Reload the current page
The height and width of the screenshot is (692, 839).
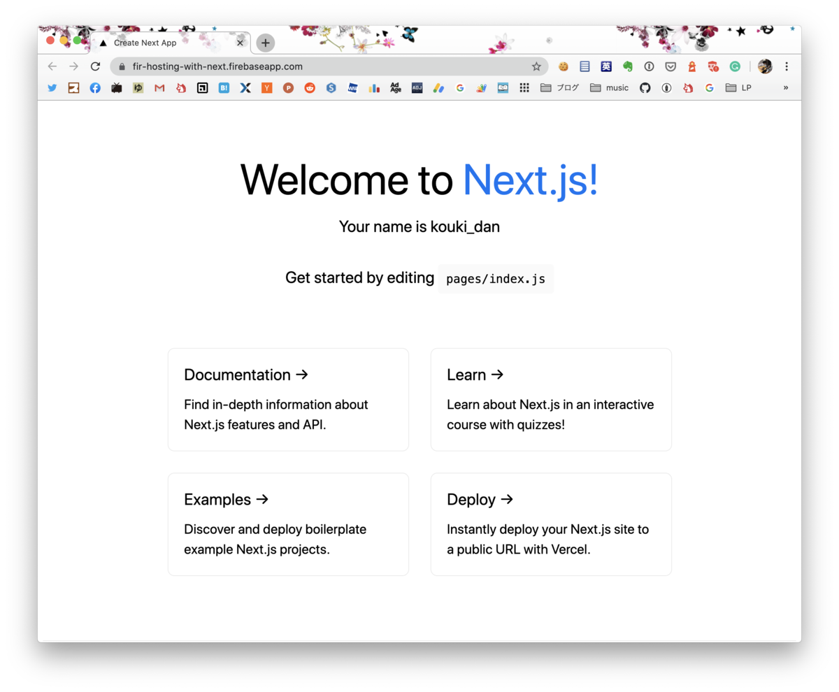(x=96, y=66)
